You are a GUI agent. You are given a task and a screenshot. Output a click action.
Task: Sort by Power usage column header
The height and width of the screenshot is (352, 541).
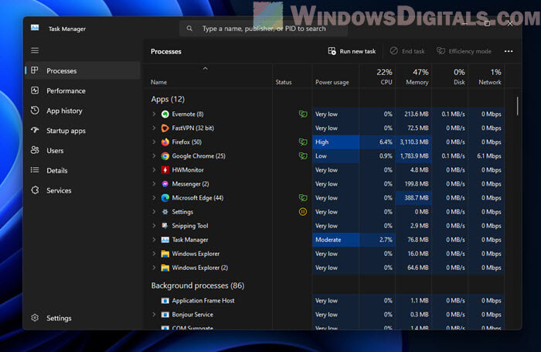pyautogui.click(x=335, y=76)
